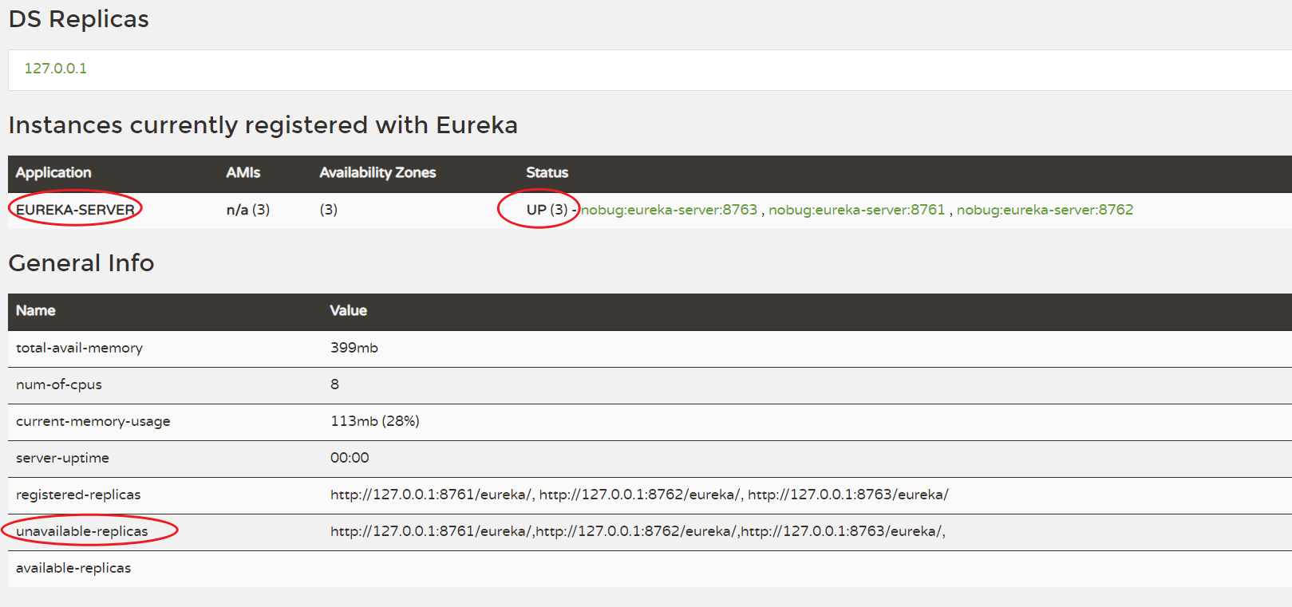Open the nobug:eureka-server:8762 instance link
Viewport: 1292px width, 607px height.
coord(1045,210)
